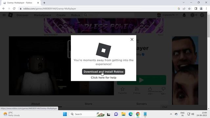Click the side advertisement image
Image resolution: width=210 pixels, height=118 pixels.
pyautogui.click(x=185, y=70)
